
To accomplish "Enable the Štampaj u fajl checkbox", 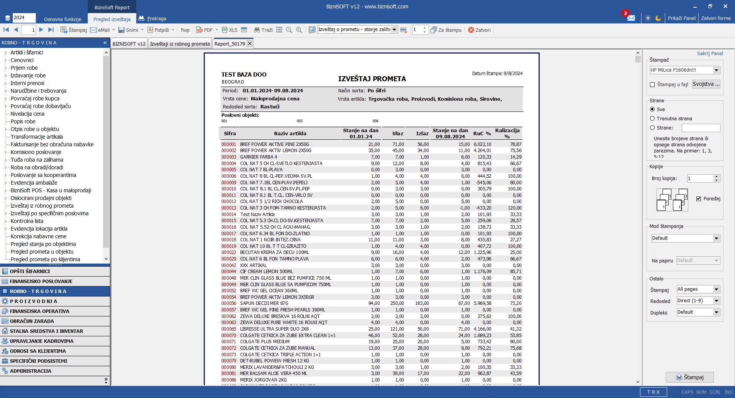I will click(x=652, y=85).
